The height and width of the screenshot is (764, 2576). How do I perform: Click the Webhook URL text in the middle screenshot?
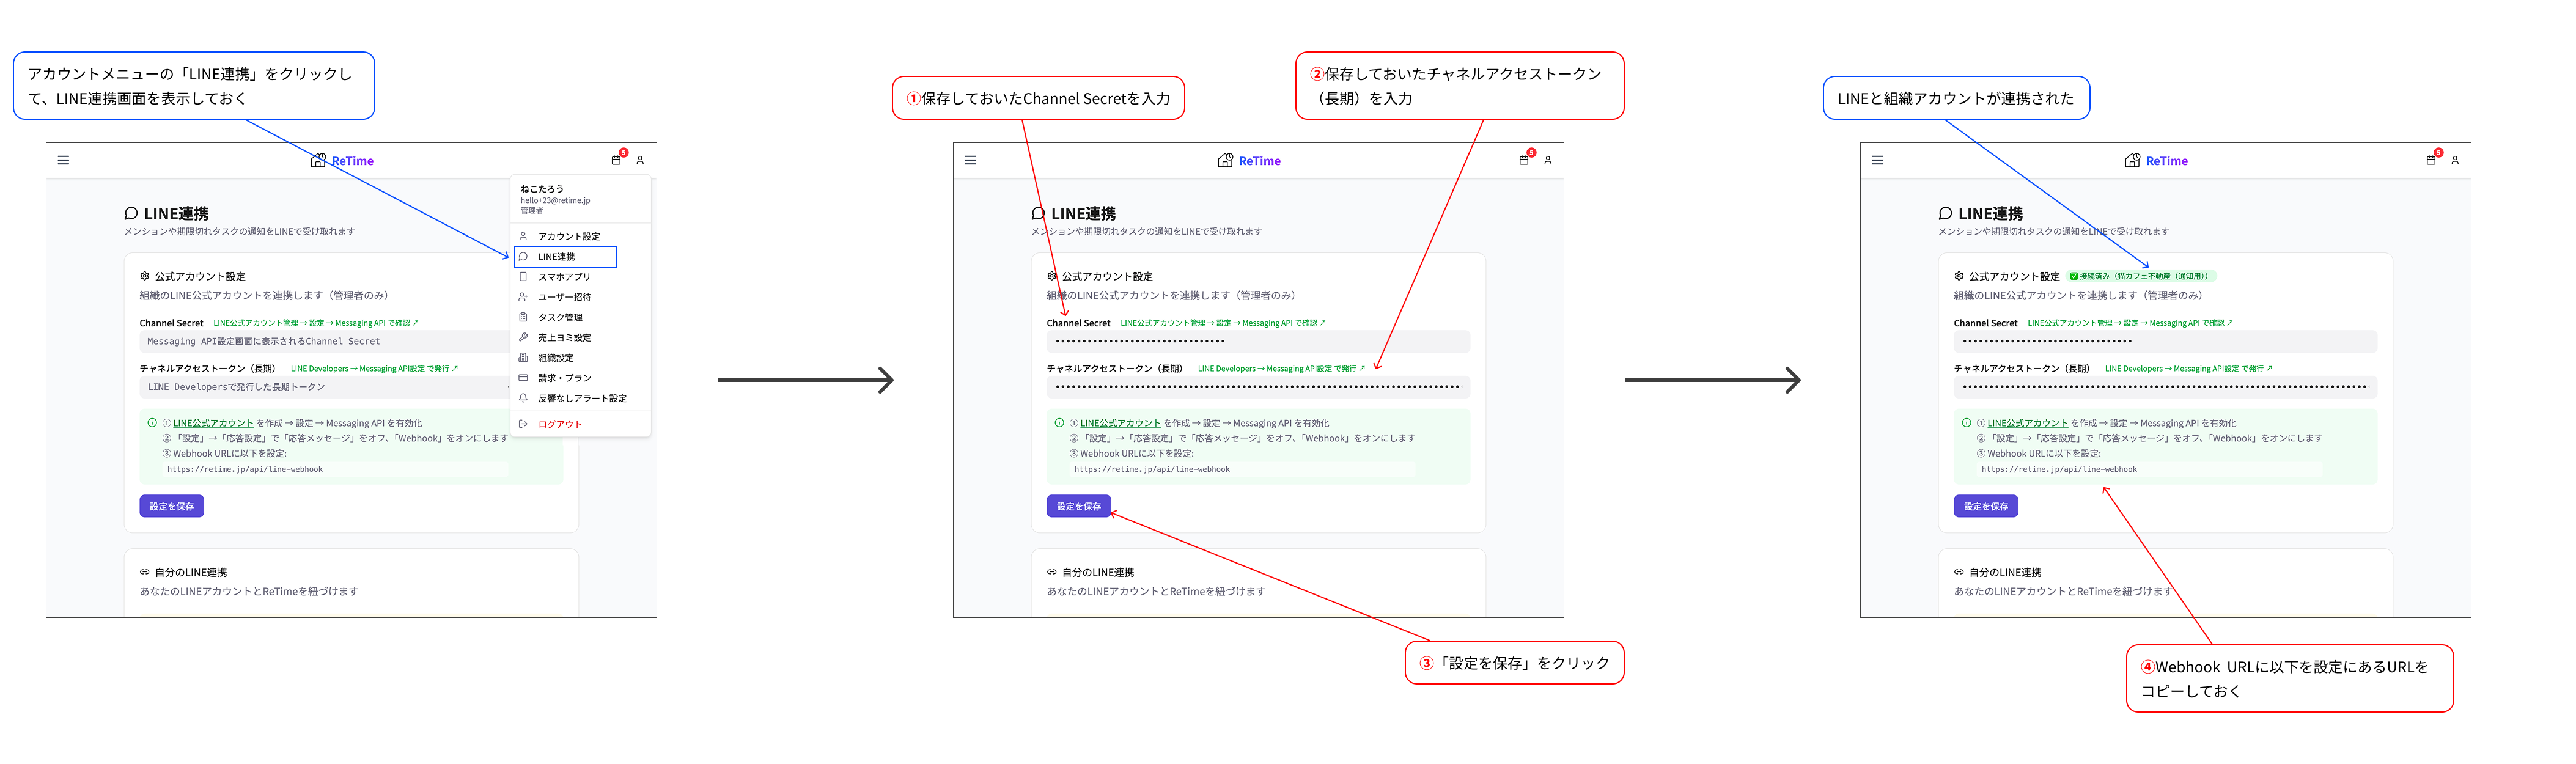coord(1152,469)
